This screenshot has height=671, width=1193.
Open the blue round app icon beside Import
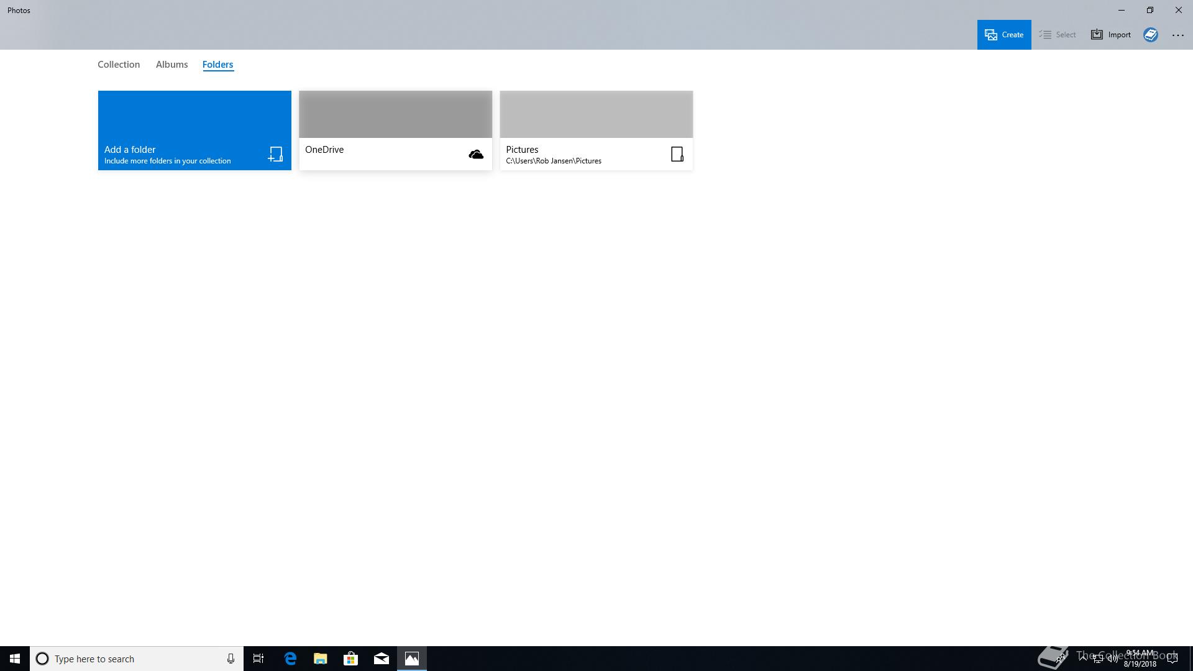1151,35
